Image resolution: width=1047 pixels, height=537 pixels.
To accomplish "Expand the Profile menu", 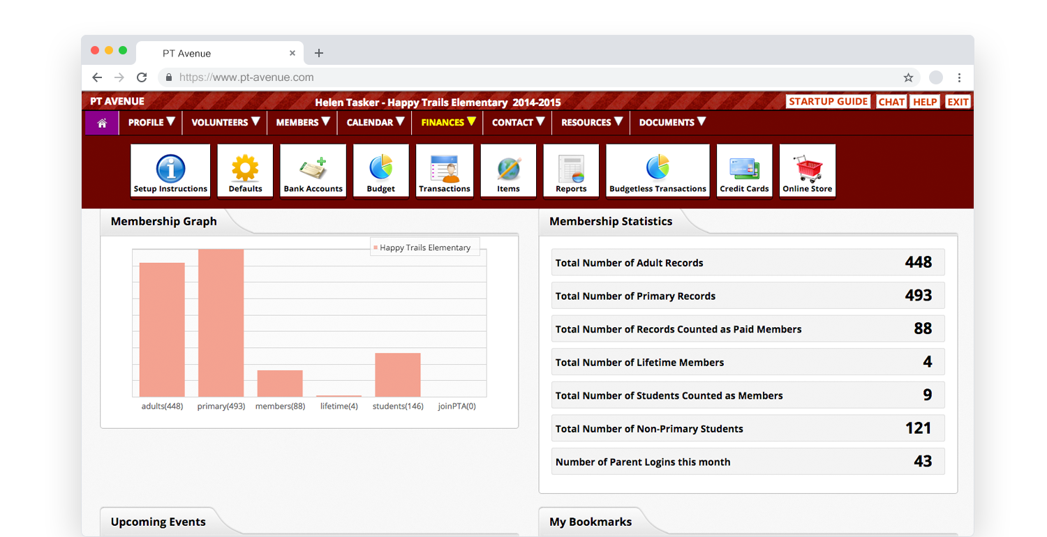I will [151, 122].
